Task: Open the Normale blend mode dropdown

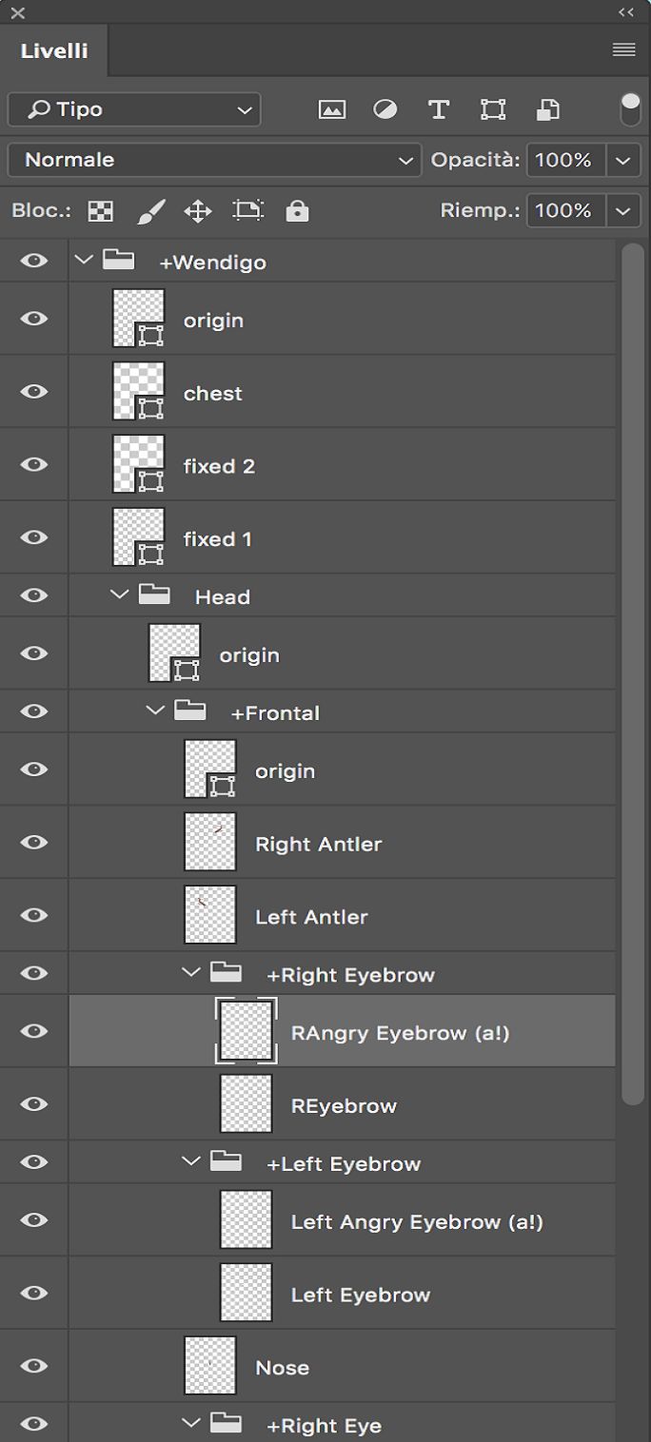Action: tap(213, 160)
